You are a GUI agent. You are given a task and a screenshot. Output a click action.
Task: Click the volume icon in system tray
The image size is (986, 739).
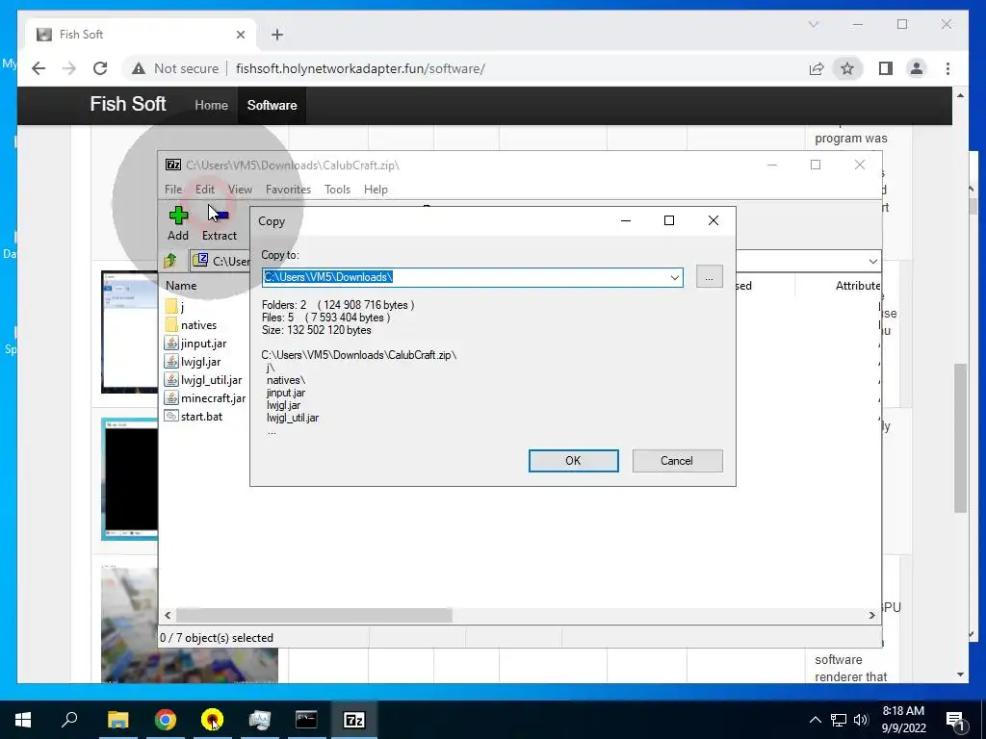click(861, 720)
